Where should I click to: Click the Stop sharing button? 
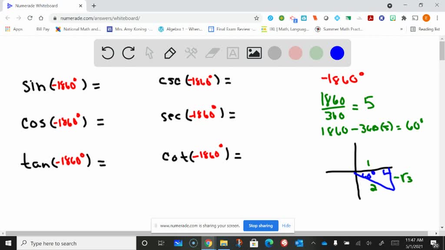point(261,226)
